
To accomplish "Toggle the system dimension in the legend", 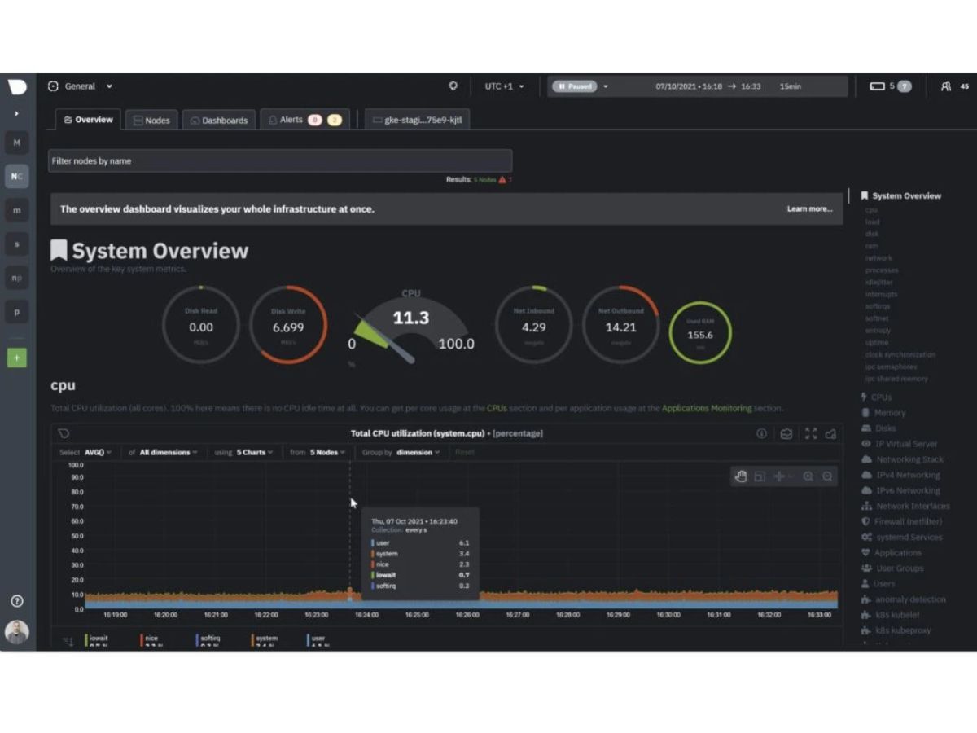I will tap(265, 641).
